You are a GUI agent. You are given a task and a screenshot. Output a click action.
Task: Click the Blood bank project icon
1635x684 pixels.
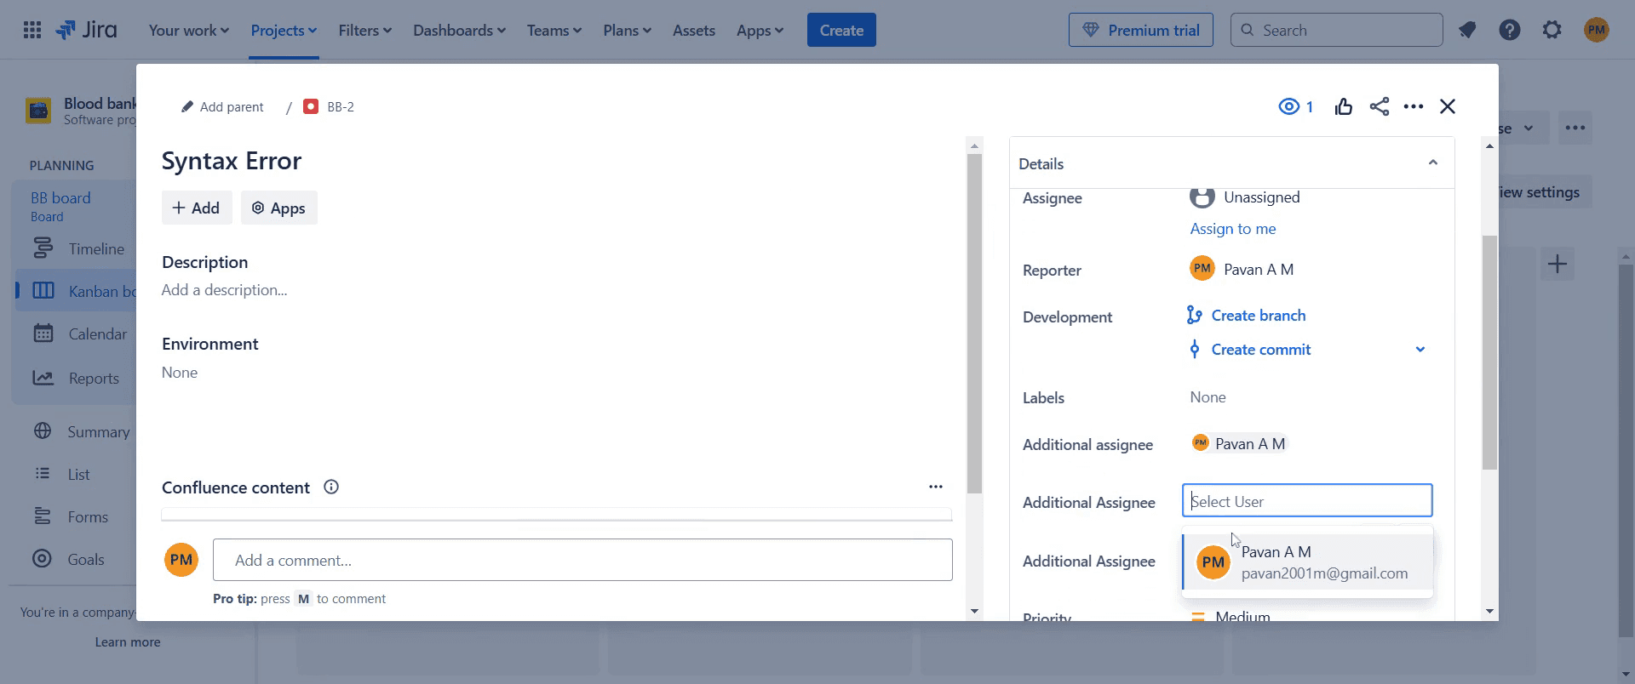coord(38,111)
